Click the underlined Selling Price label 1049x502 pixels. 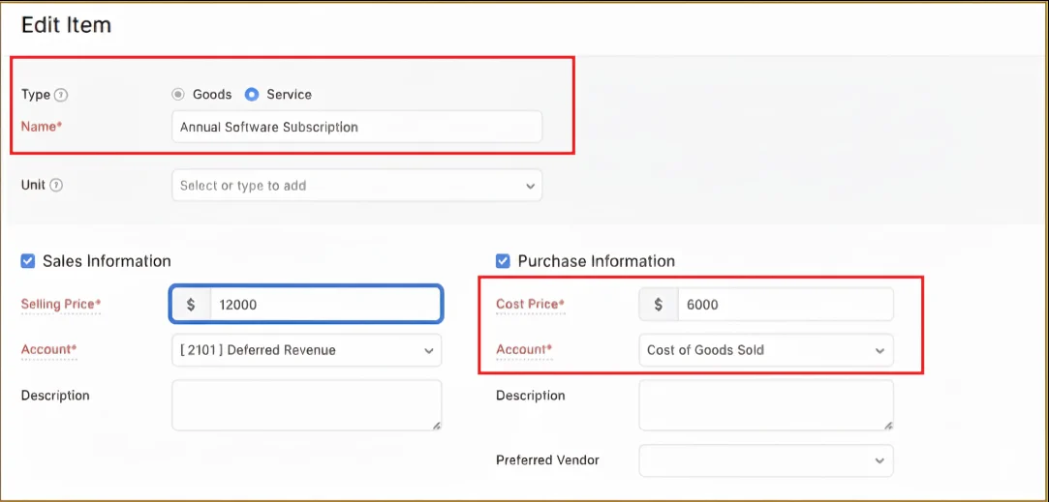click(60, 305)
